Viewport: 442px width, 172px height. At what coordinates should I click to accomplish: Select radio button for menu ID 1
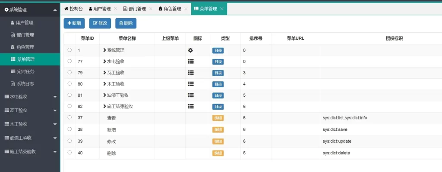click(x=69, y=50)
